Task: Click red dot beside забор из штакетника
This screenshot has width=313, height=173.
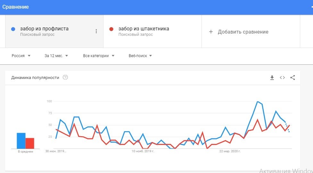Action: click(111, 29)
